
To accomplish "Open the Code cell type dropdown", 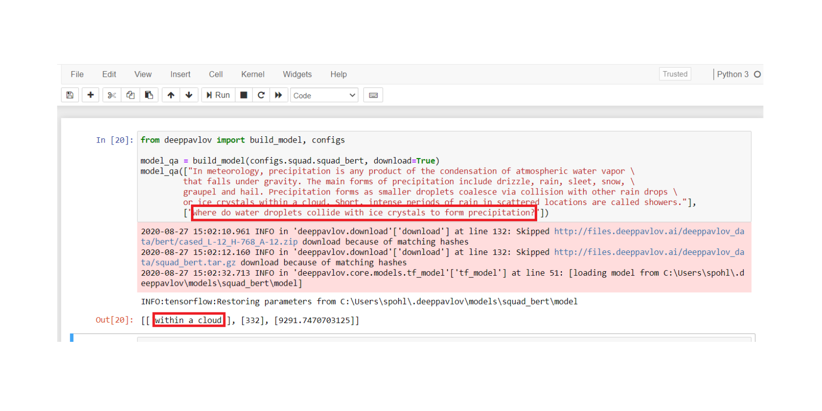I will coord(324,95).
